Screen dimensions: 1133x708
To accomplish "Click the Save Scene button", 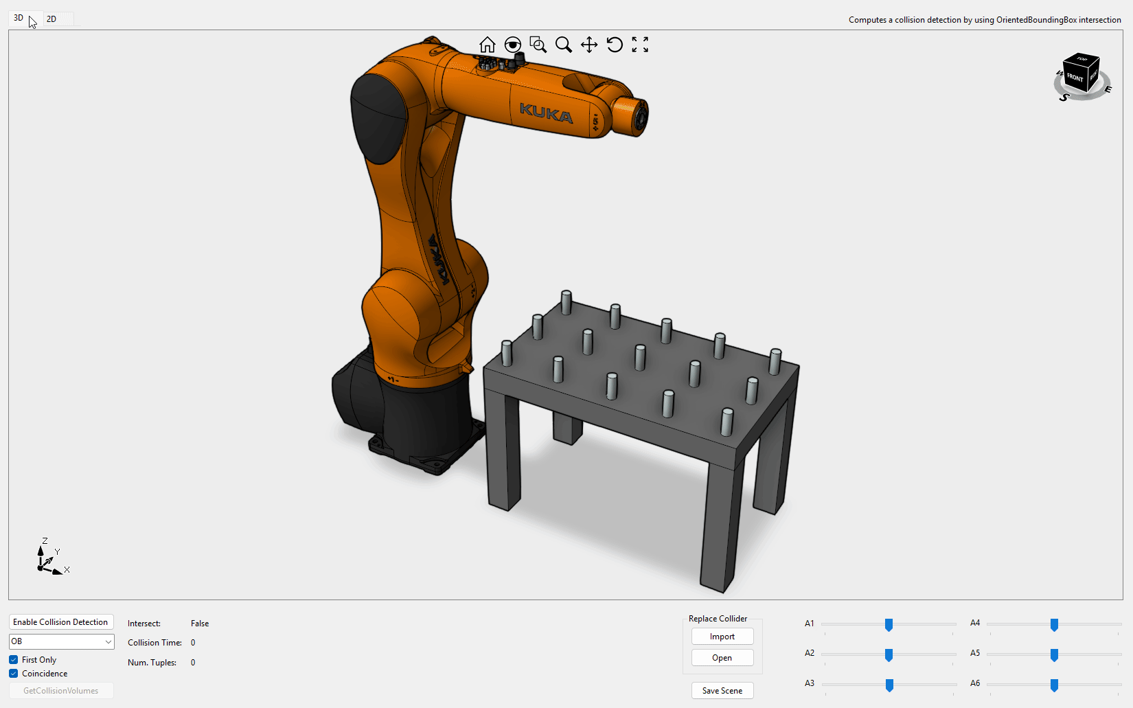I will (722, 691).
